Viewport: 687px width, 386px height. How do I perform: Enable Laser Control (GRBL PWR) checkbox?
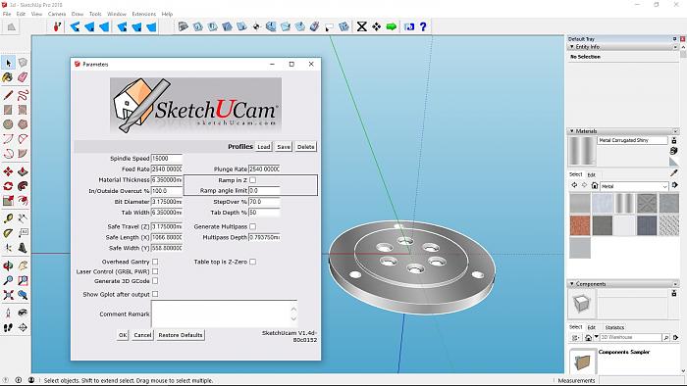pos(155,271)
